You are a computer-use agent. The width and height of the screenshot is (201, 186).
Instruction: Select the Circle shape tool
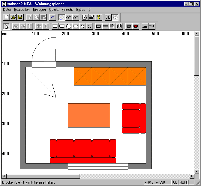pos(69,26)
